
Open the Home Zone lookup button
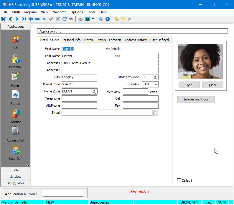(x=94, y=92)
